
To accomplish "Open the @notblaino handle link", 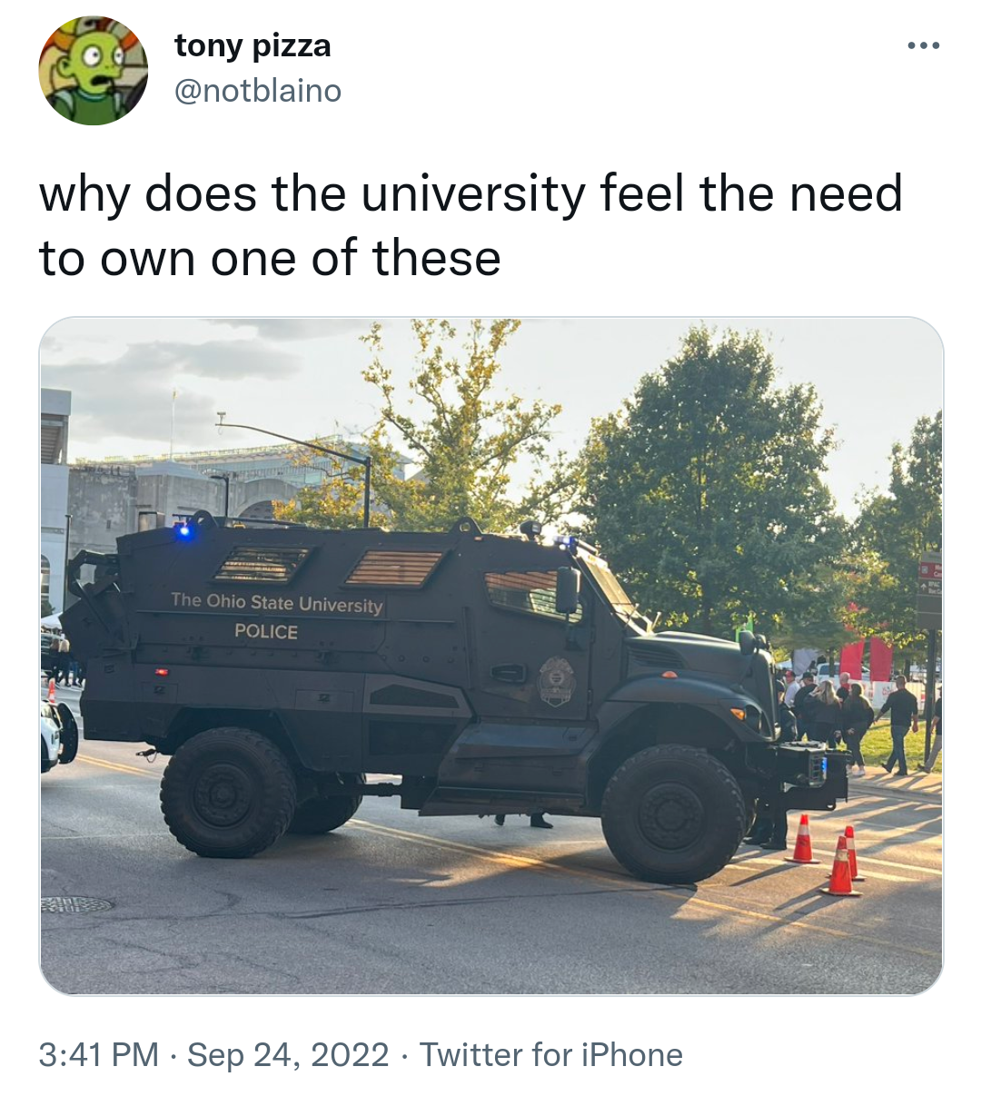I will (x=258, y=91).
